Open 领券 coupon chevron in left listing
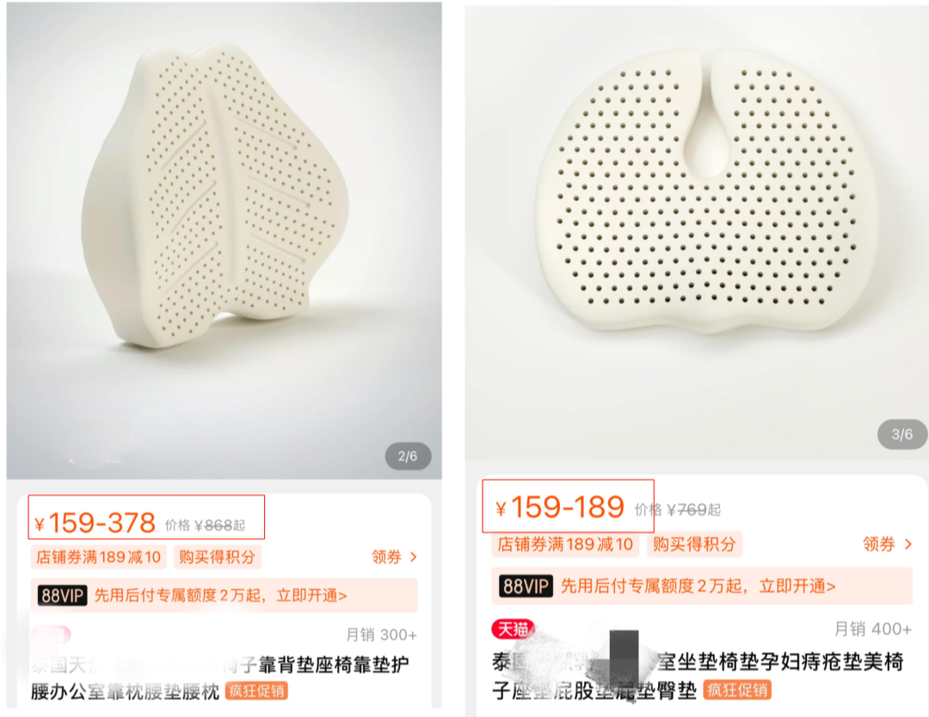Screen dimensions: 929x717 coord(395,556)
